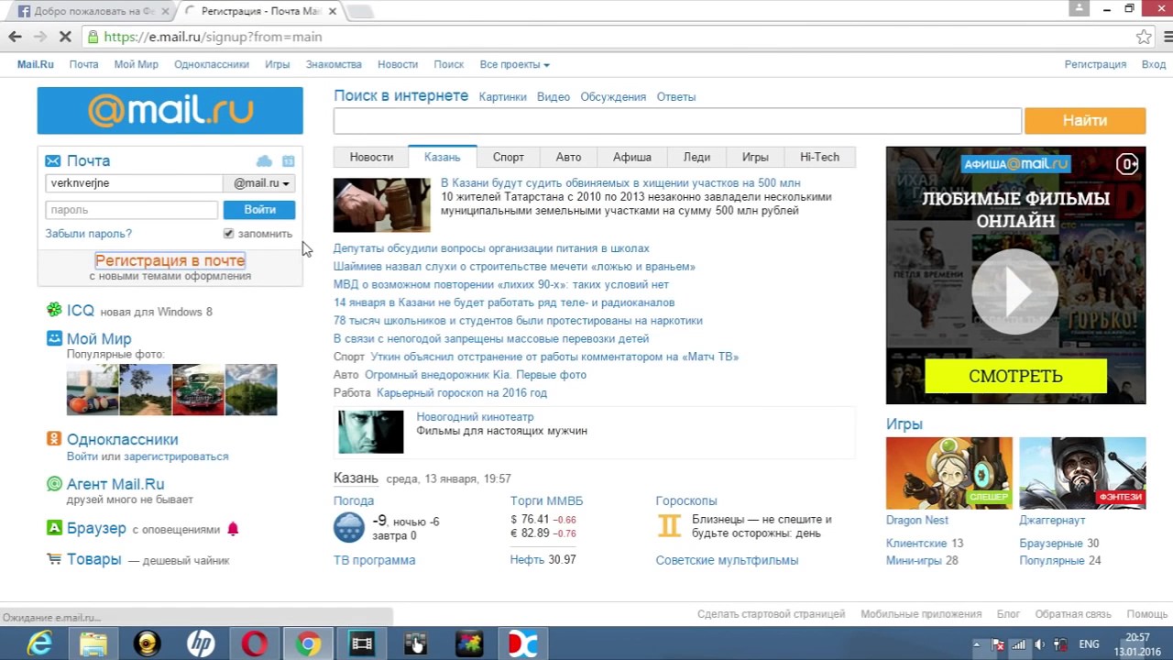Viewport: 1173px width, 660px height.
Task: Click the orange Одноклассники icon
Action: click(x=55, y=439)
